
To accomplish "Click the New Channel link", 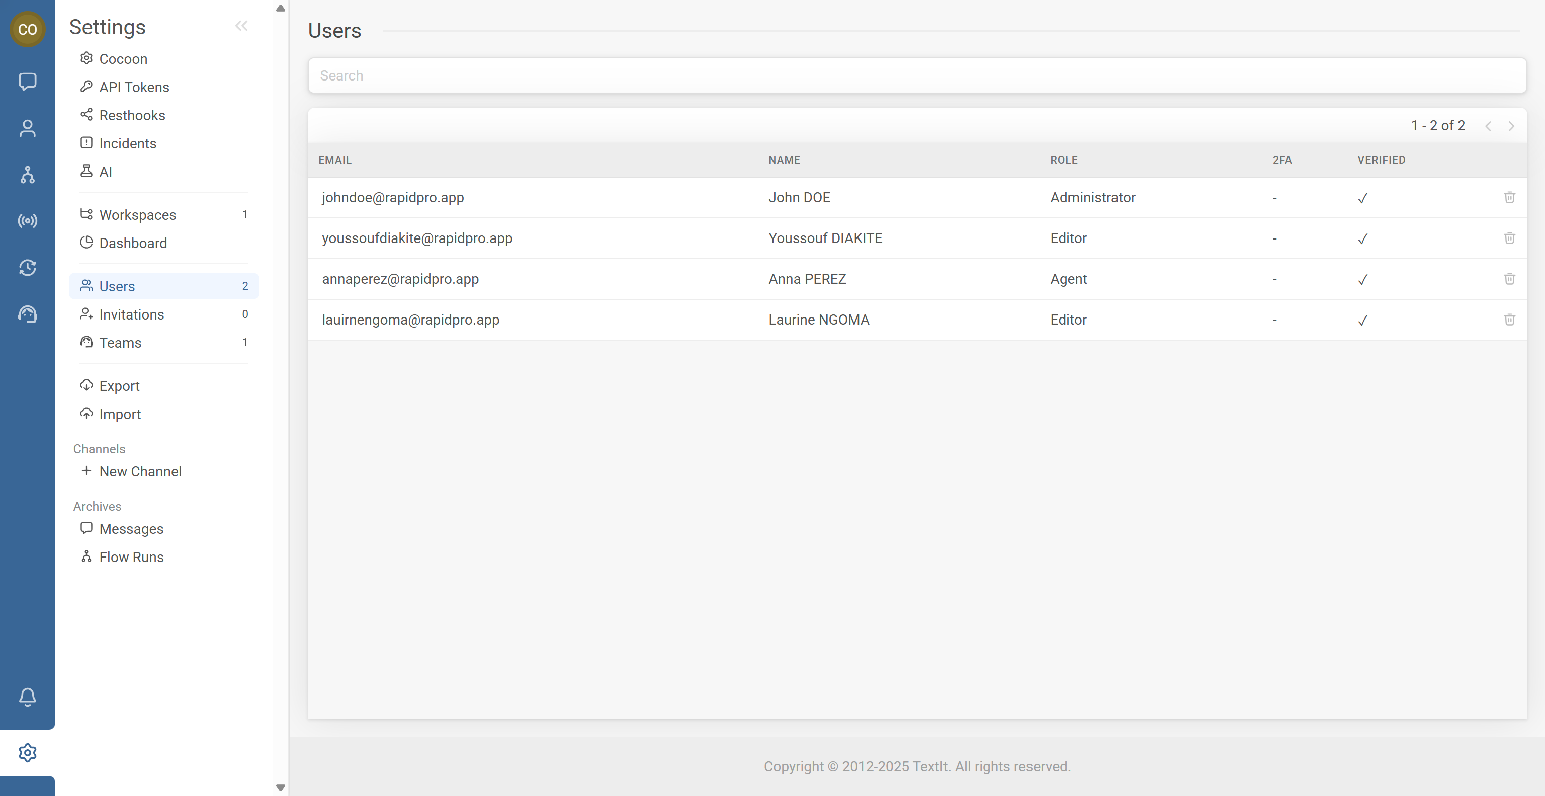I will 140,471.
